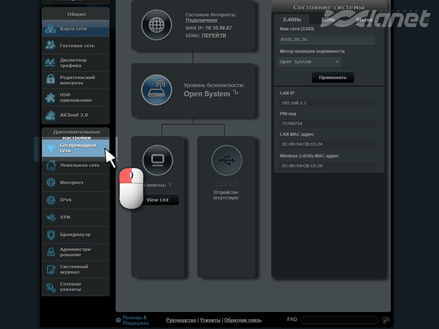This screenshot has height=329, width=439.
Task: Select the USB-приложение puzzle icon
Action: tap(50, 97)
